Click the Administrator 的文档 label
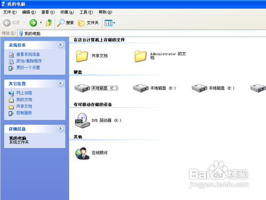 (168, 55)
